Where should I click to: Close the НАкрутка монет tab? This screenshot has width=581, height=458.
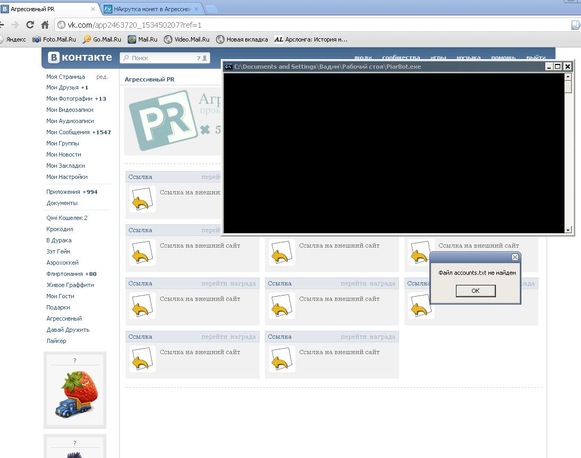[x=196, y=9]
